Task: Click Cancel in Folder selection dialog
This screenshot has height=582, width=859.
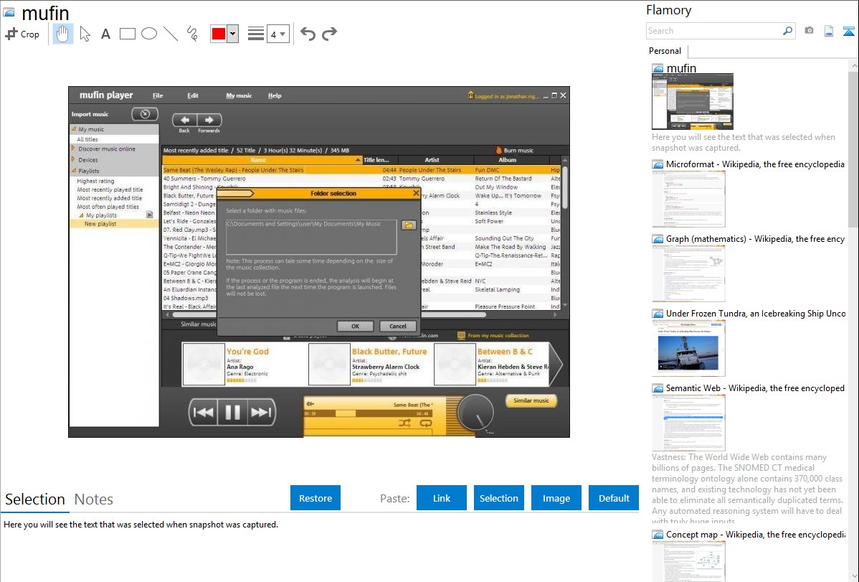Action: [398, 326]
